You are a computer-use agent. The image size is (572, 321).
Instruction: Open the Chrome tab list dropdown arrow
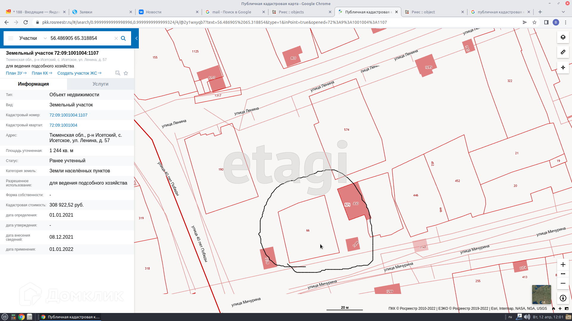pyautogui.click(x=563, y=12)
